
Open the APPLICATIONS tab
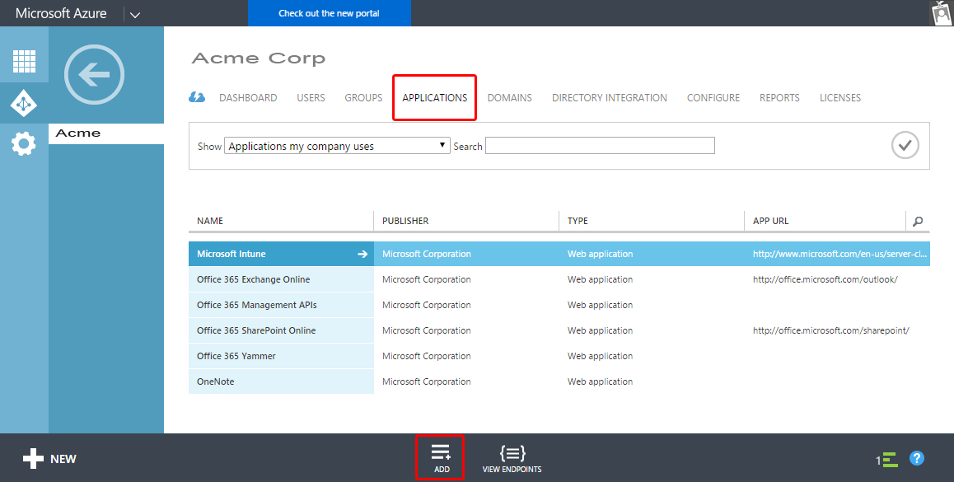click(434, 97)
